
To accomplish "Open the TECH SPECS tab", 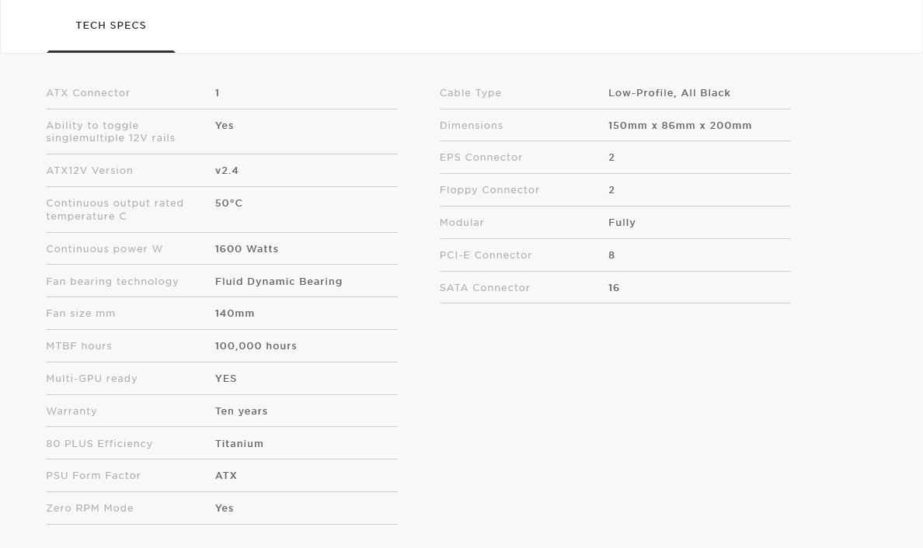I will click(110, 26).
